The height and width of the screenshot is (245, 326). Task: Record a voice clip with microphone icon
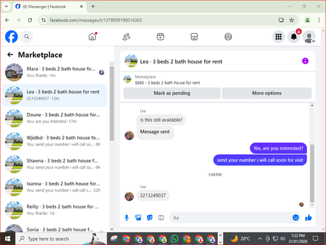[126, 218]
